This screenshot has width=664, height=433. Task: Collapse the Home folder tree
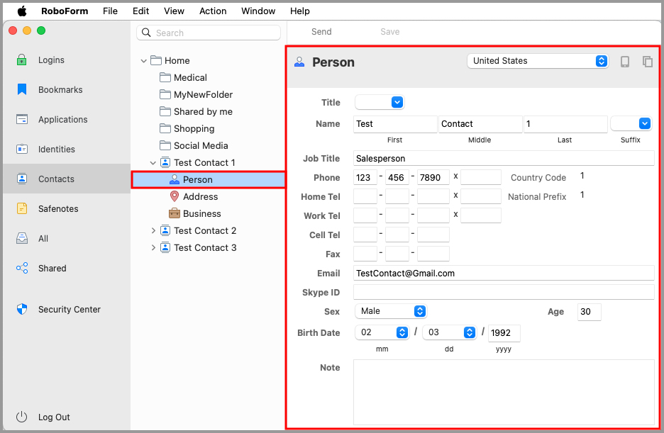[x=144, y=61]
